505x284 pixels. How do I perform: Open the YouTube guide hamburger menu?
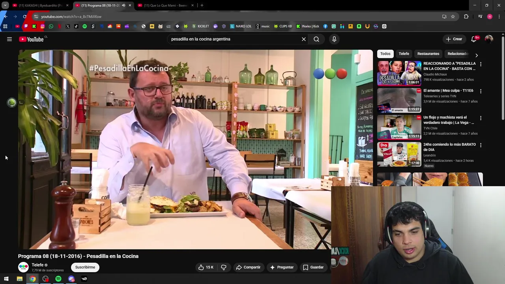[x=9, y=39]
